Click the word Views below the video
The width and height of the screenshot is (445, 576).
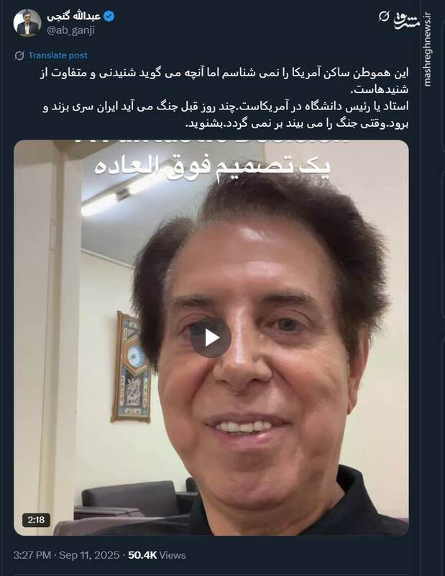pos(173,555)
